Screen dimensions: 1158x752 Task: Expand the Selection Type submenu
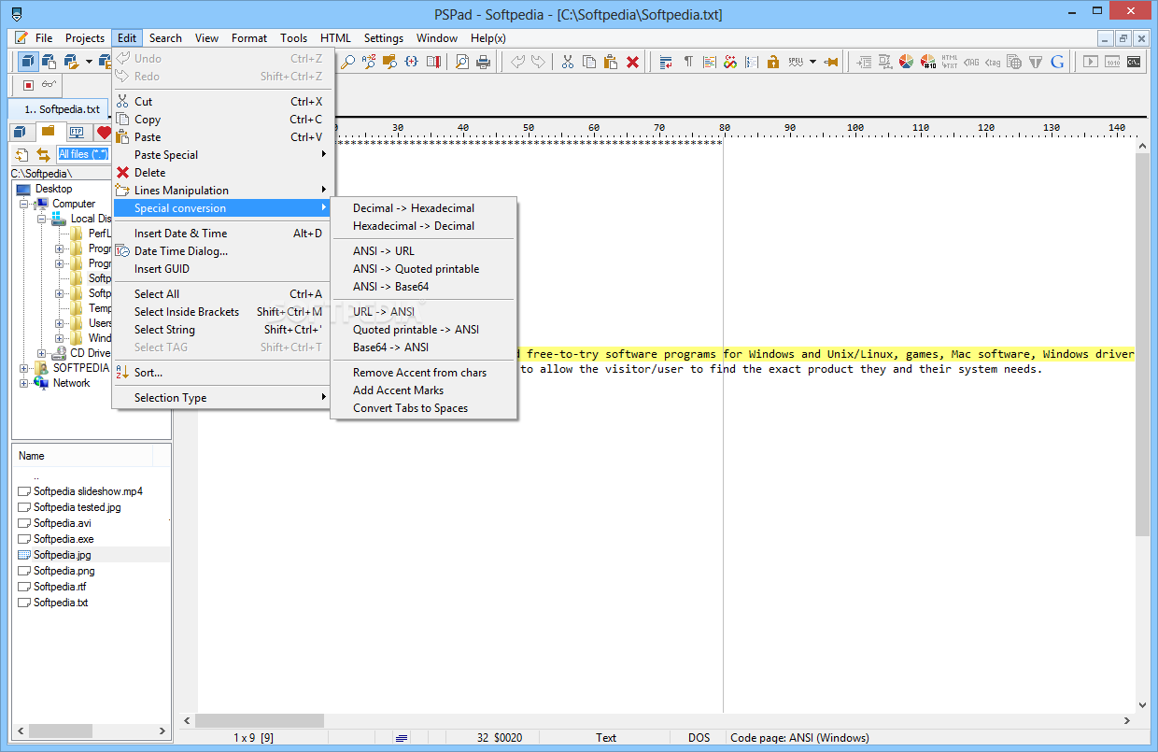[221, 398]
